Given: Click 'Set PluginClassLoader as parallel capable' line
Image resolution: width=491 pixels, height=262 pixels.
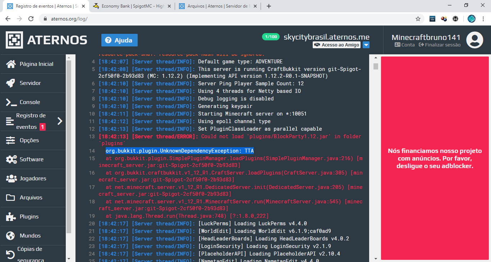Looking at the screenshot, I should pyautogui.click(x=210, y=129).
